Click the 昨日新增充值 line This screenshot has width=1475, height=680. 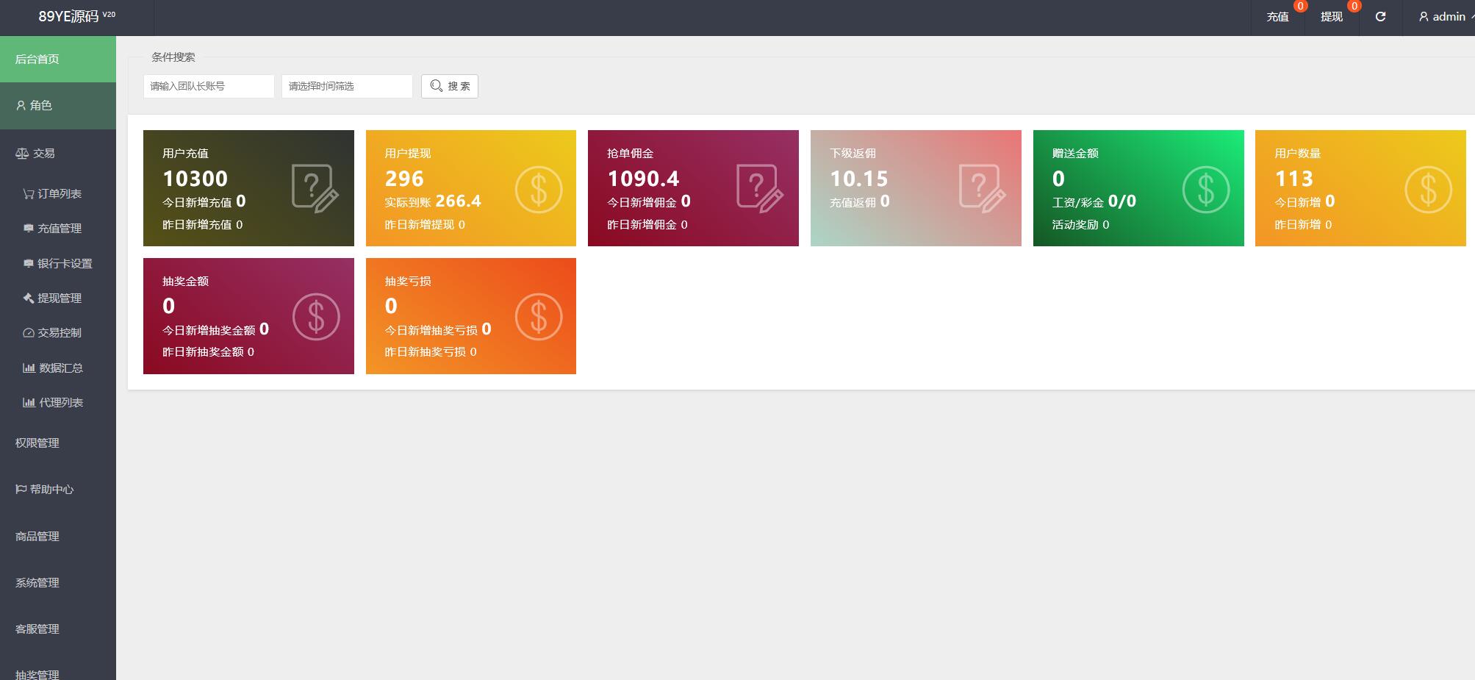(203, 225)
